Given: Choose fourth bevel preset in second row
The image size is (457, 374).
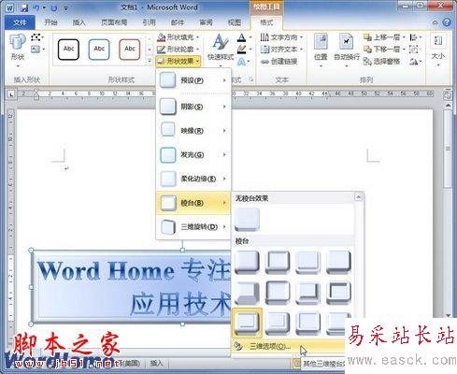Looking at the screenshot, I should click(338, 293).
